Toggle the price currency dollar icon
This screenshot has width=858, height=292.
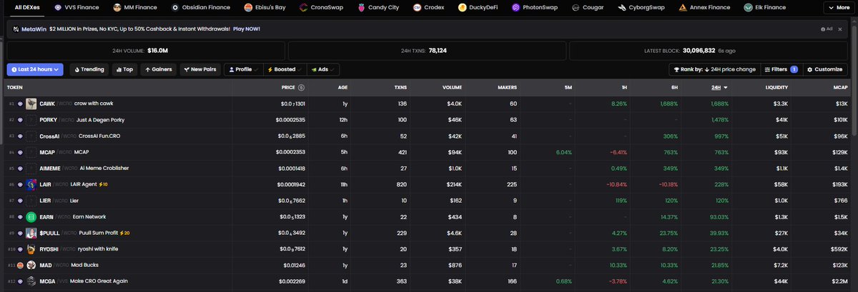pos(301,87)
